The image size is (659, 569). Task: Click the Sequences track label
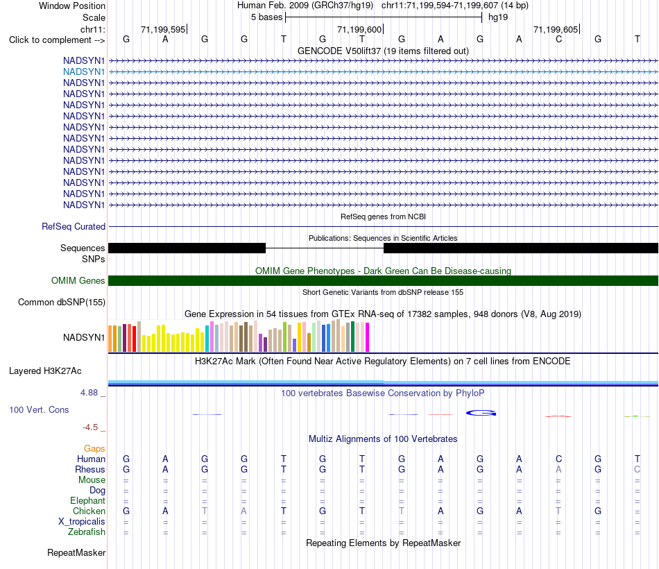coord(83,248)
